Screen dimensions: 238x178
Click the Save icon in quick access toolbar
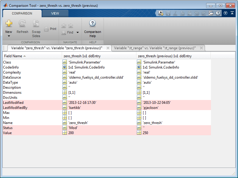click(168, 13)
